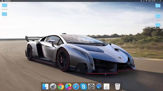Click the Wed 7:28 PM clock

[x=152, y=1]
